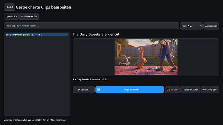The width and height of the screenshot is (223, 125).
Task: Open the Name A–Z sort dropdown
Action: 191,26
